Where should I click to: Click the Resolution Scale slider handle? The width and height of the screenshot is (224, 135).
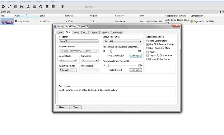point(111,51)
